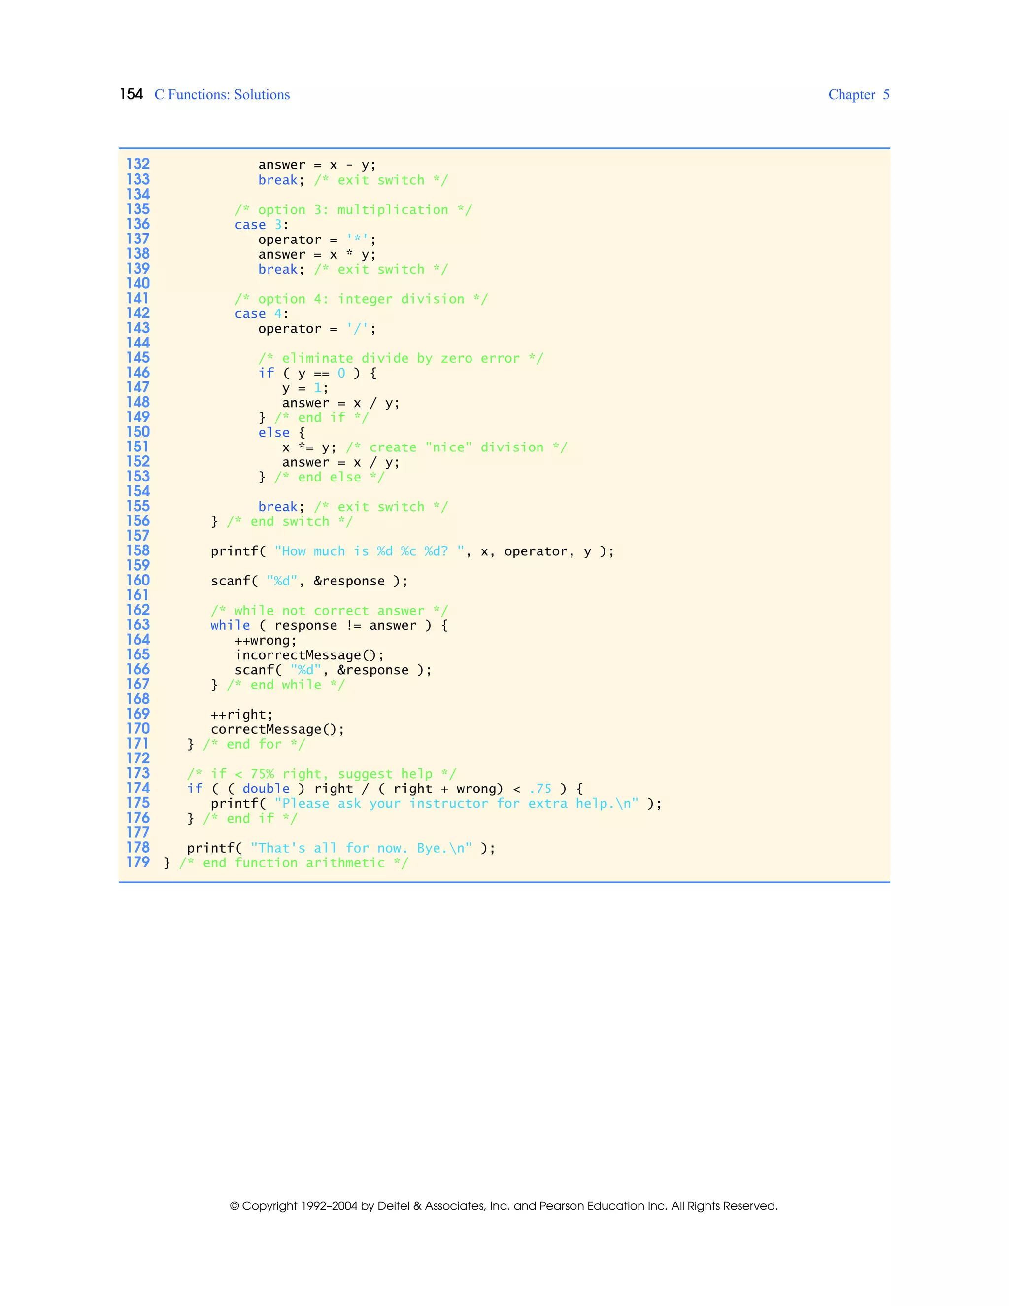Click the 'if ( y == 0 )' line

317,373
